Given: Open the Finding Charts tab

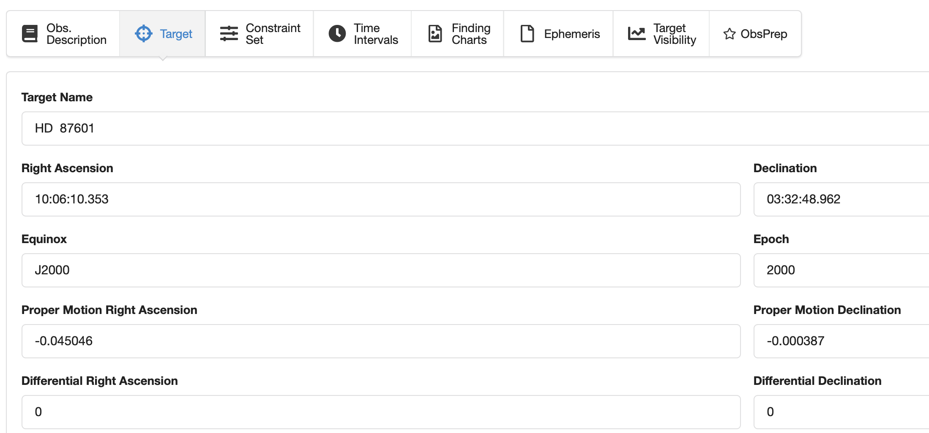Looking at the screenshot, I should tap(470, 34).
